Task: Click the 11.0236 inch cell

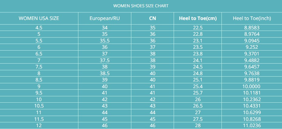Action: pyautogui.click(x=252, y=126)
